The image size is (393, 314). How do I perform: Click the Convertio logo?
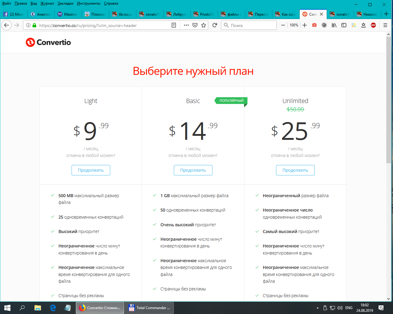tap(48, 42)
